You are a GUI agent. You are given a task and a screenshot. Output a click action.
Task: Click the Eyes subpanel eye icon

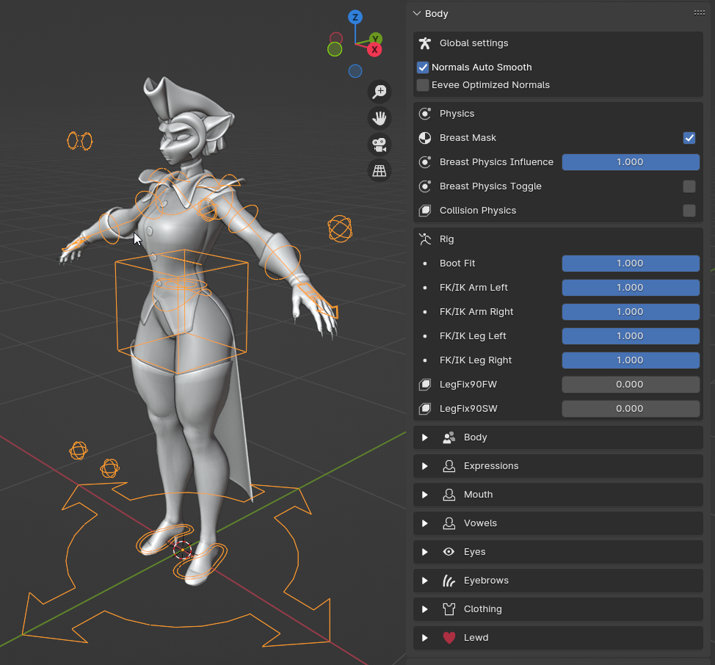tap(449, 552)
